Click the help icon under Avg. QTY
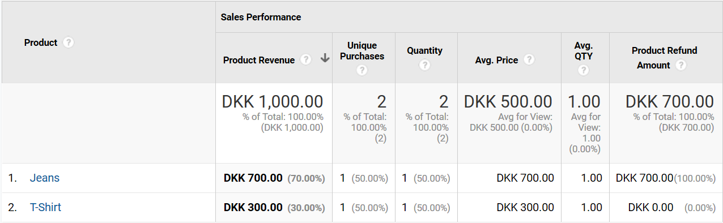723x223 pixels. click(584, 70)
